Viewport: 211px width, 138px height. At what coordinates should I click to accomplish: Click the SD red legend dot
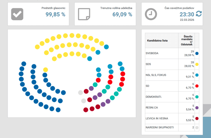[x=197, y=86]
